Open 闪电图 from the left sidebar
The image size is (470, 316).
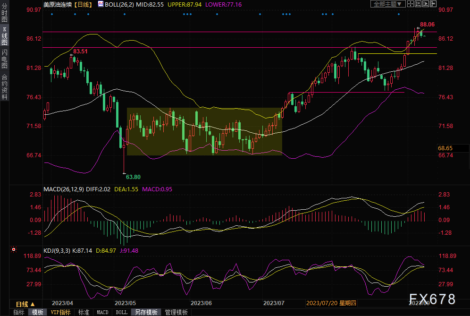coord(5,59)
